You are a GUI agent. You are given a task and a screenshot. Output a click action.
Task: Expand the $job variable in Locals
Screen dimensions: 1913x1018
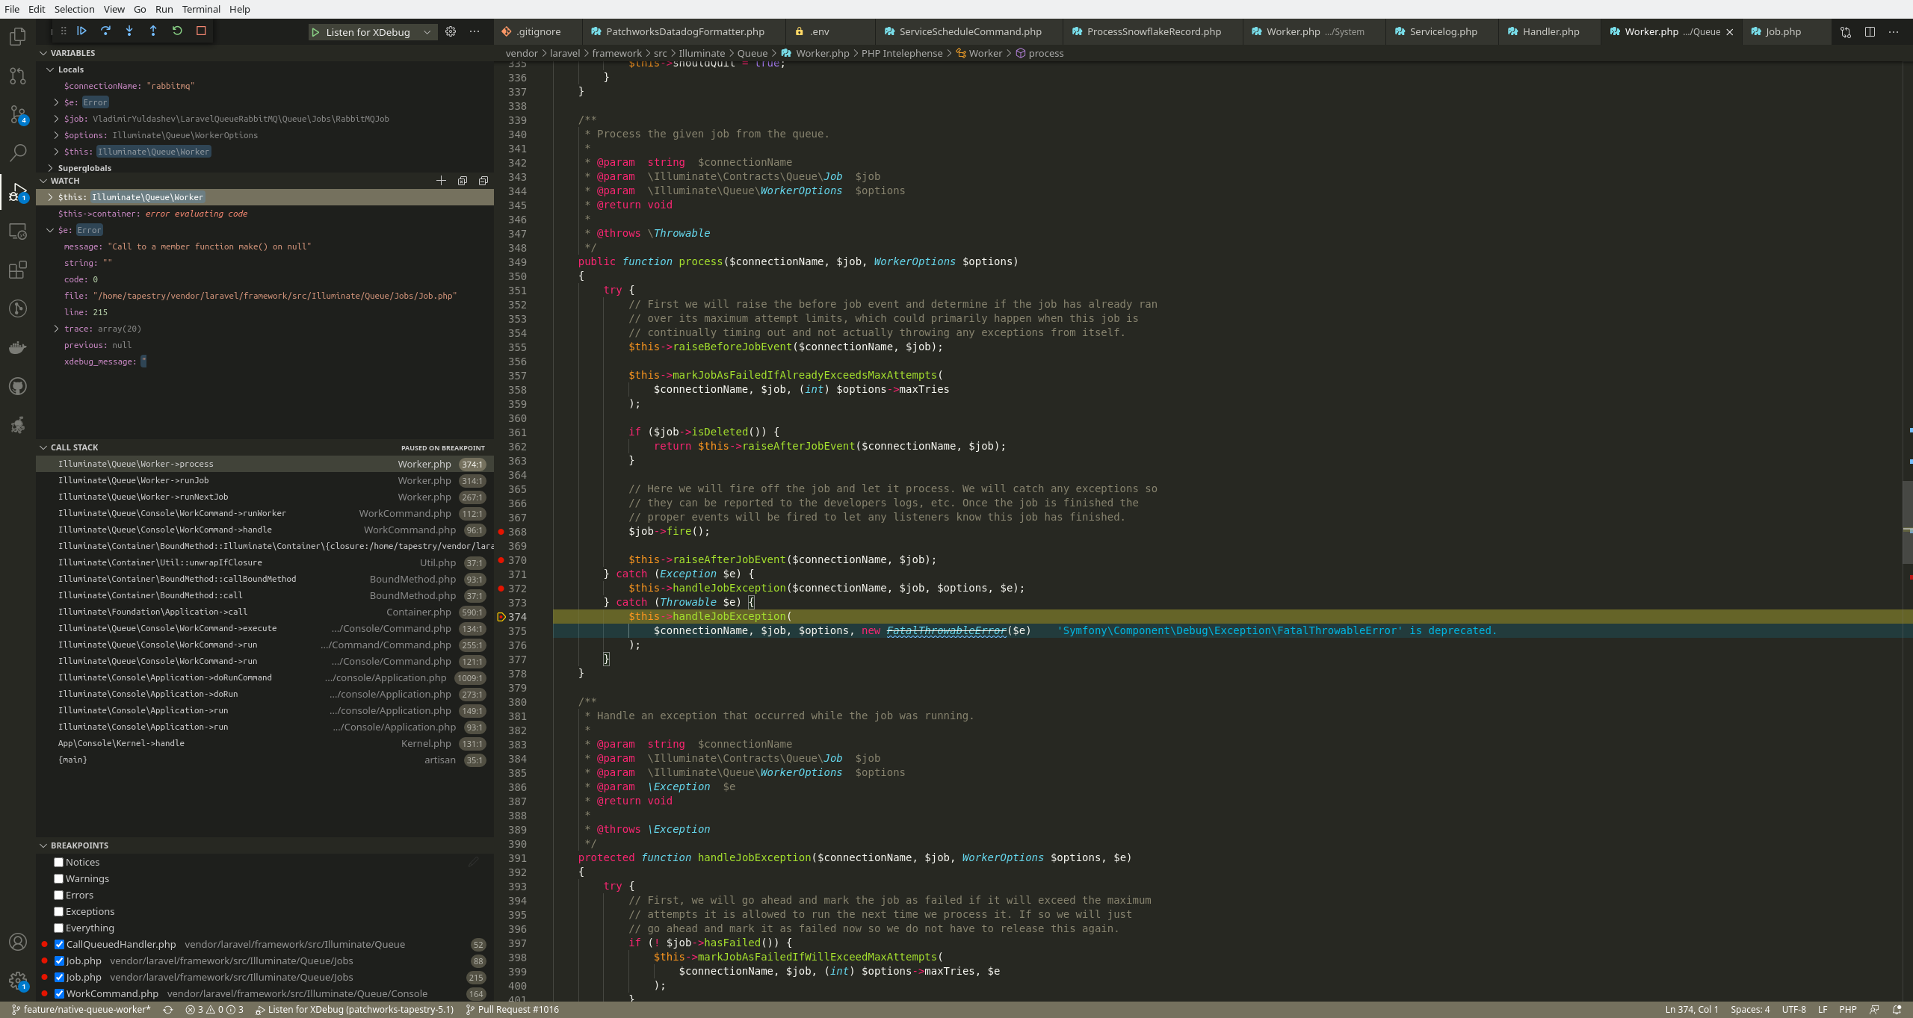(x=57, y=119)
